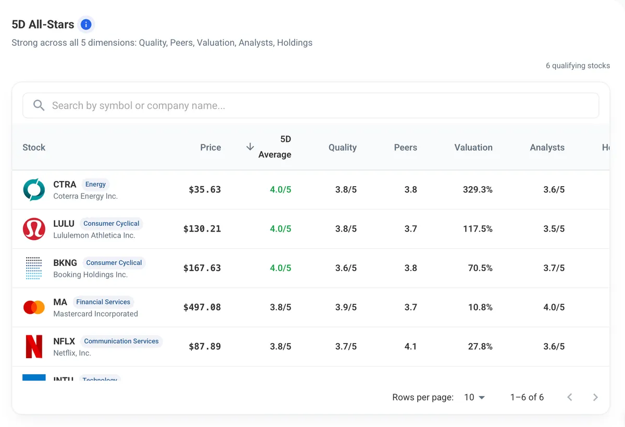Open the Financial Services sector tag
Viewport: 625px width, 427px height.
tap(103, 302)
